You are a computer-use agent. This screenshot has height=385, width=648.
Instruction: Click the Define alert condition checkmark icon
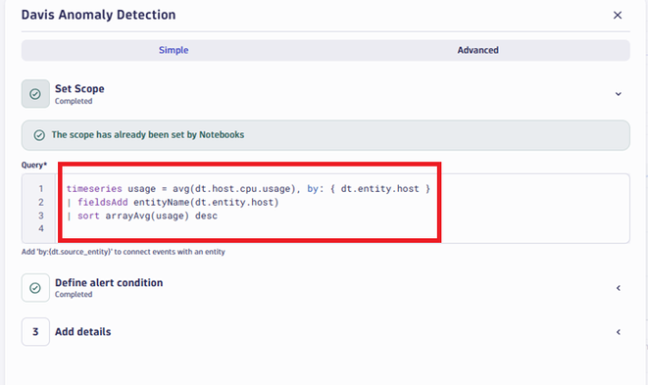point(35,288)
